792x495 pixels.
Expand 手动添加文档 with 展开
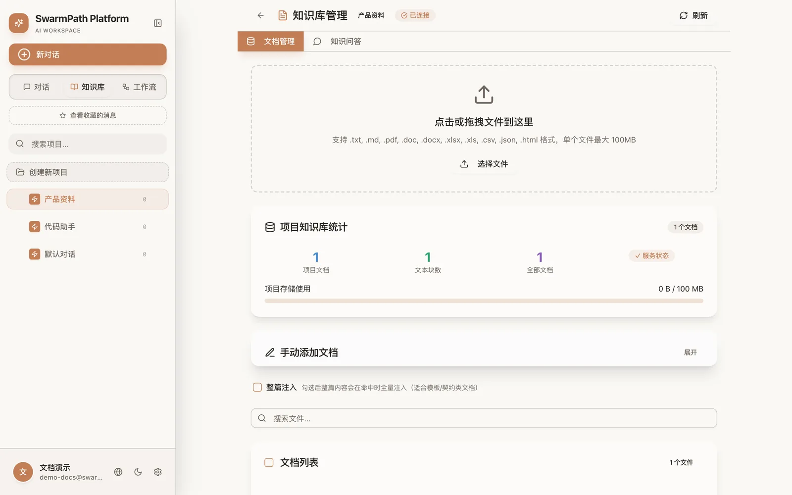point(691,352)
